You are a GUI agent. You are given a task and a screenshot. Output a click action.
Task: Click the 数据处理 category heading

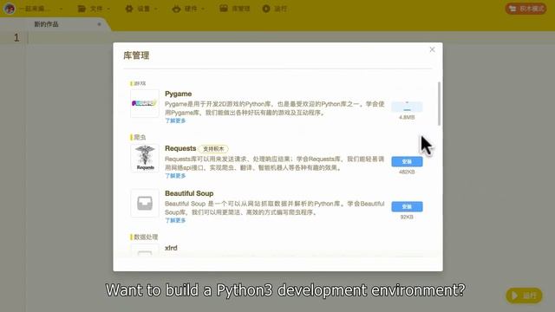tap(146, 237)
